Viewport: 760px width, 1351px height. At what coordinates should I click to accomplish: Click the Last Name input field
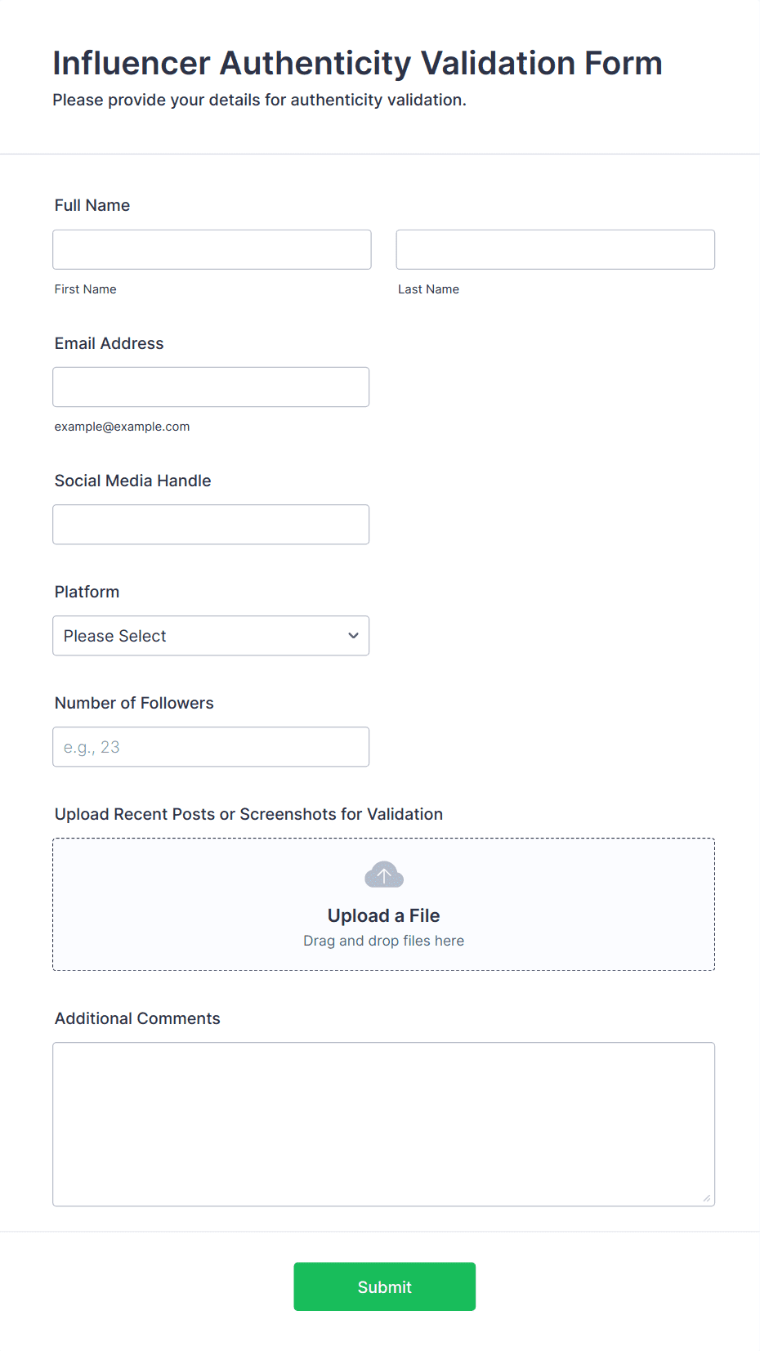click(x=555, y=249)
